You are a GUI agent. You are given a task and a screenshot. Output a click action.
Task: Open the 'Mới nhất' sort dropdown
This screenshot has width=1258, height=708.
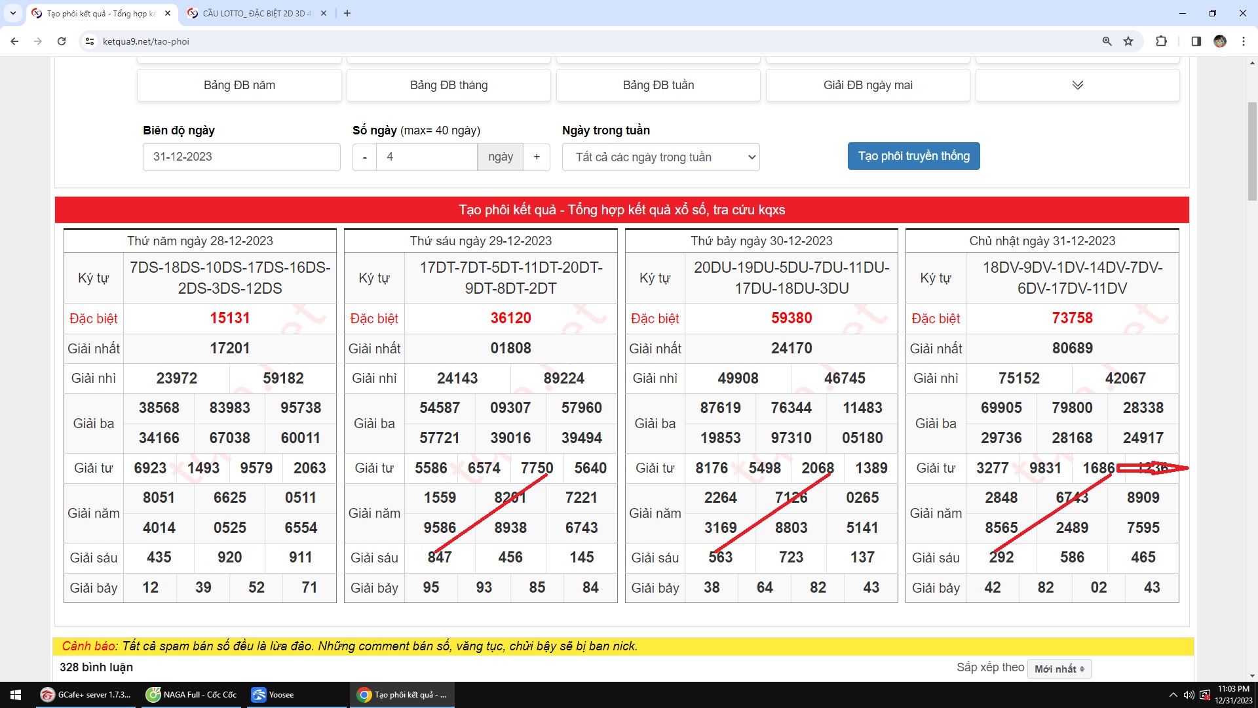coord(1059,669)
